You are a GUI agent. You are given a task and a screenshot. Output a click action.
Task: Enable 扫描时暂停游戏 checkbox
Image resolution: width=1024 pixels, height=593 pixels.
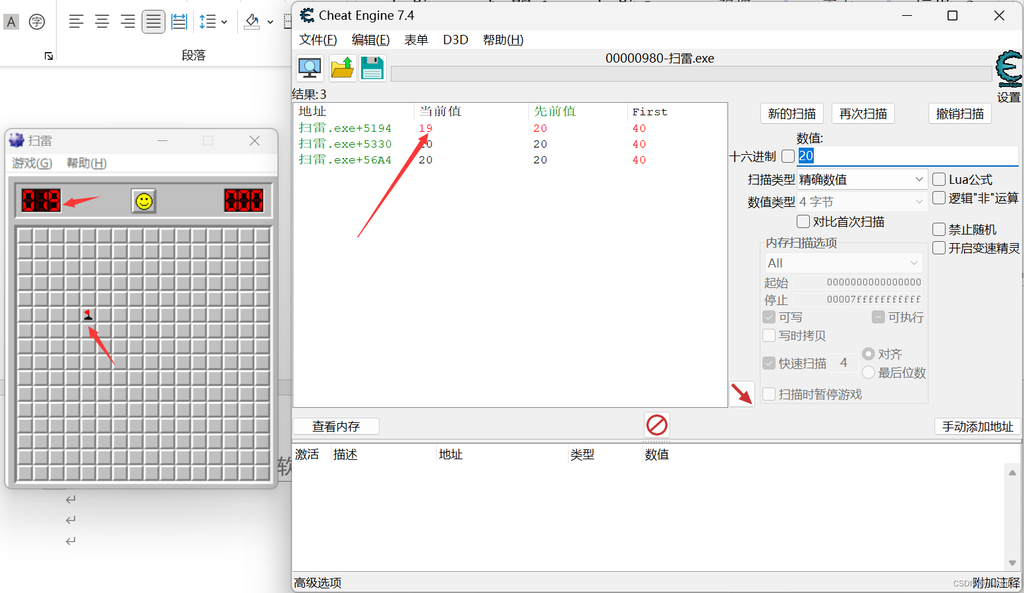(769, 394)
